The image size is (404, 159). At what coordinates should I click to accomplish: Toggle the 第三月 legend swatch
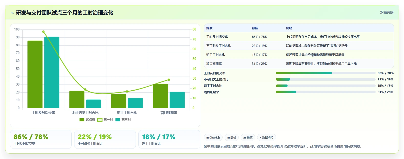coord(118,120)
